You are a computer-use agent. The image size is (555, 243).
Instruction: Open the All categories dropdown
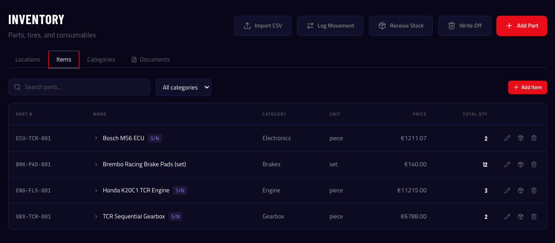click(x=183, y=88)
